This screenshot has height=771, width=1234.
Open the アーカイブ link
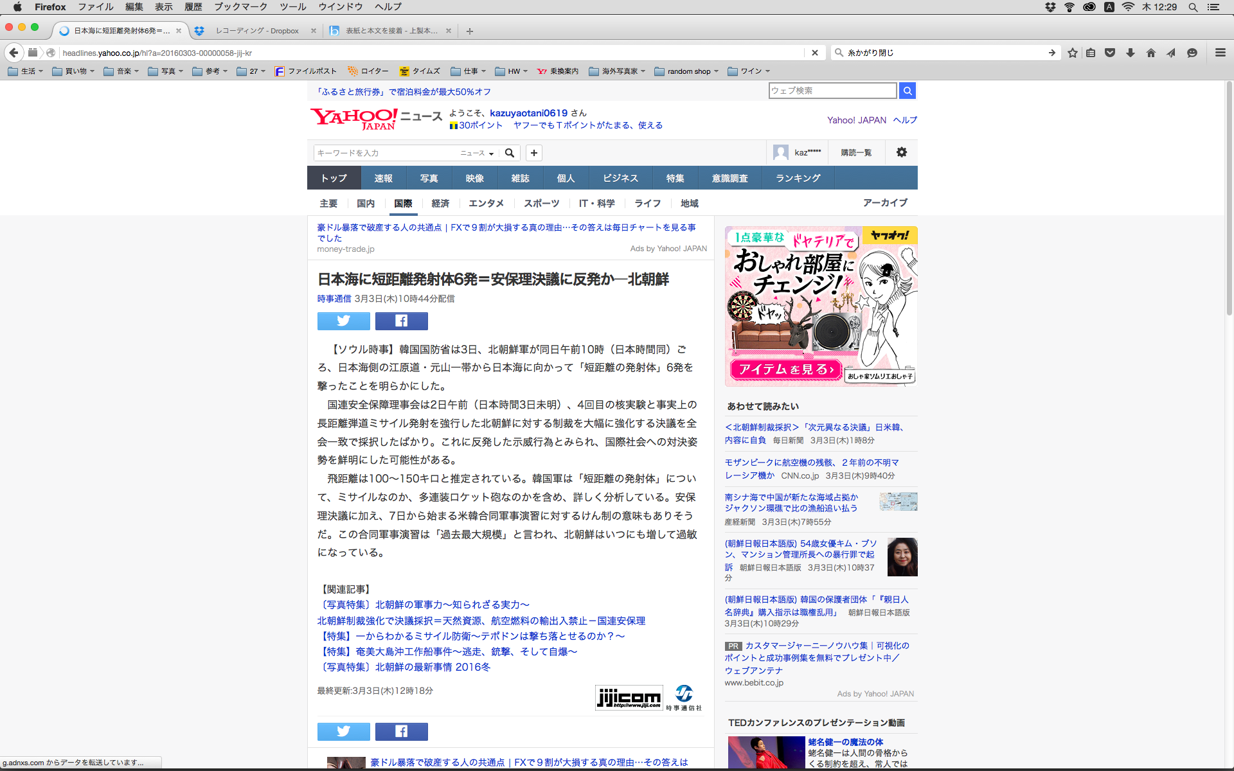pos(885,202)
